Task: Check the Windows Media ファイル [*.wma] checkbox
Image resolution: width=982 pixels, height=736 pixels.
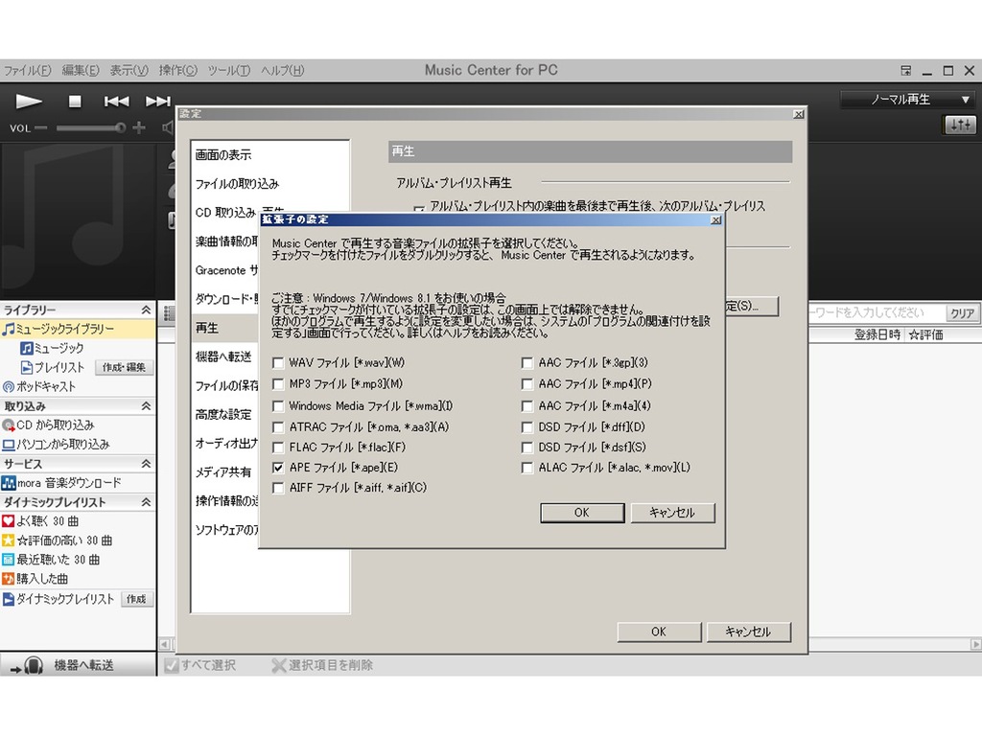Action: click(279, 406)
